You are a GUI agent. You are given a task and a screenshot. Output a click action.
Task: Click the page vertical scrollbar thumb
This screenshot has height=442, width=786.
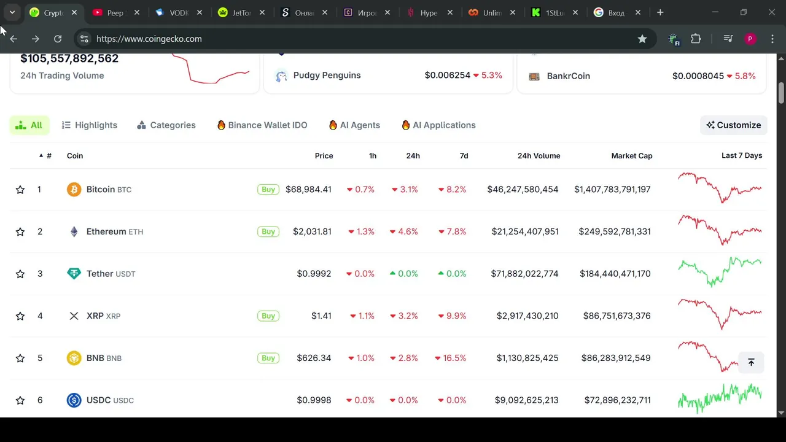[781, 92]
